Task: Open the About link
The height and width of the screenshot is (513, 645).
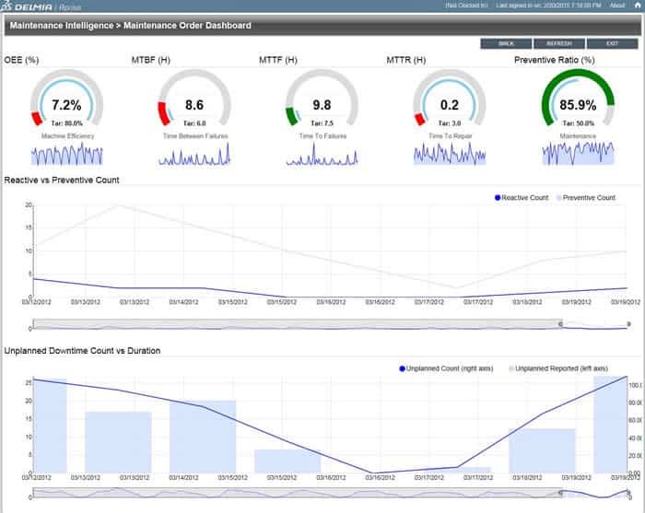Action: pyautogui.click(x=617, y=6)
